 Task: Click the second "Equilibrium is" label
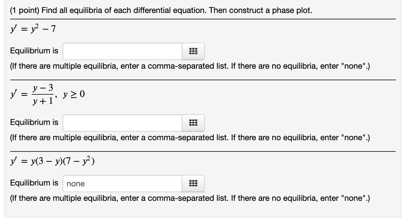coord(34,122)
